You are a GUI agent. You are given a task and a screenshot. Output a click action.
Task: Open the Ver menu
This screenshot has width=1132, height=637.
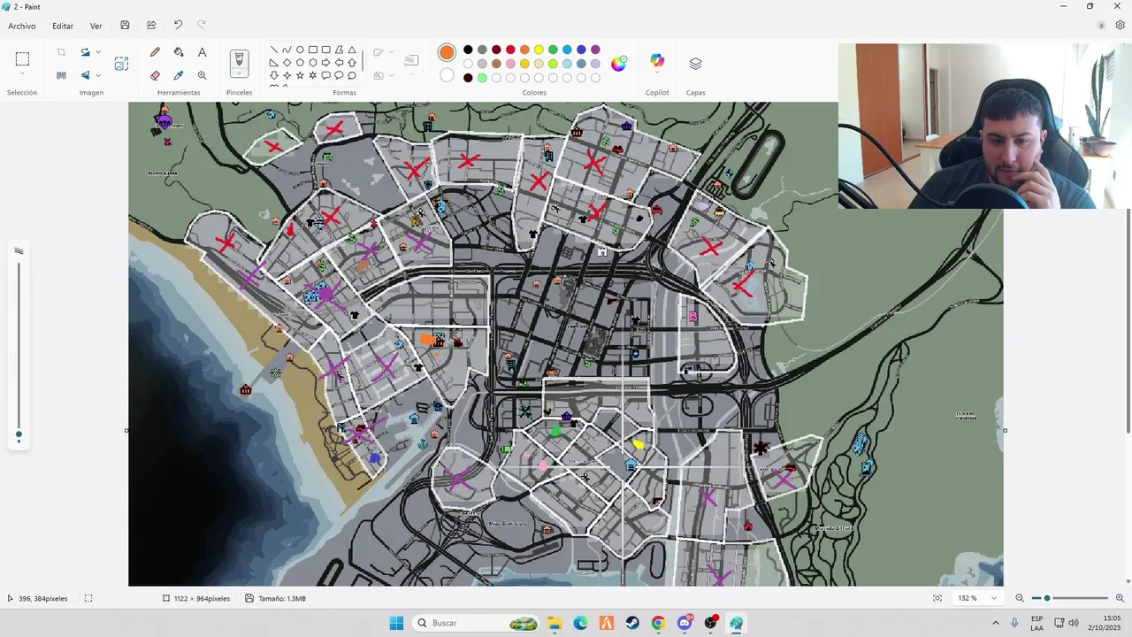(96, 26)
